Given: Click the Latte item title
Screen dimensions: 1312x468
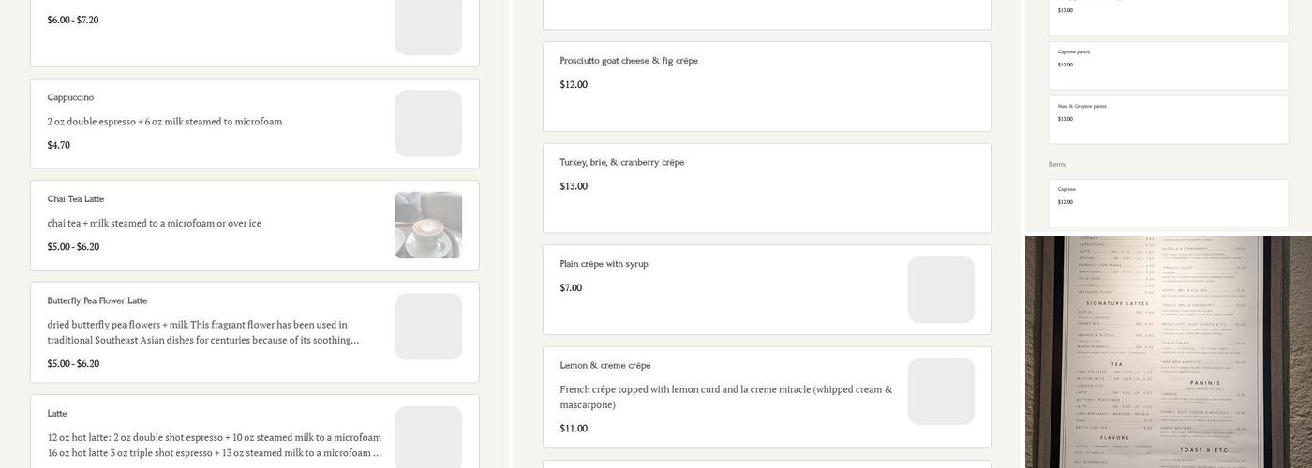Looking at the screenshot, I should coord(57,414).
